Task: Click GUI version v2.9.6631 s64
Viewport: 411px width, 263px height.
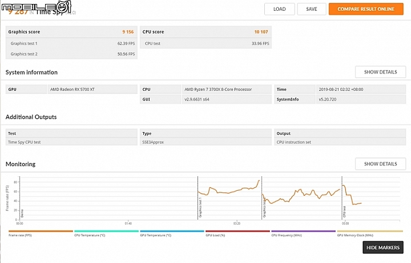Action: pos(197,100)
